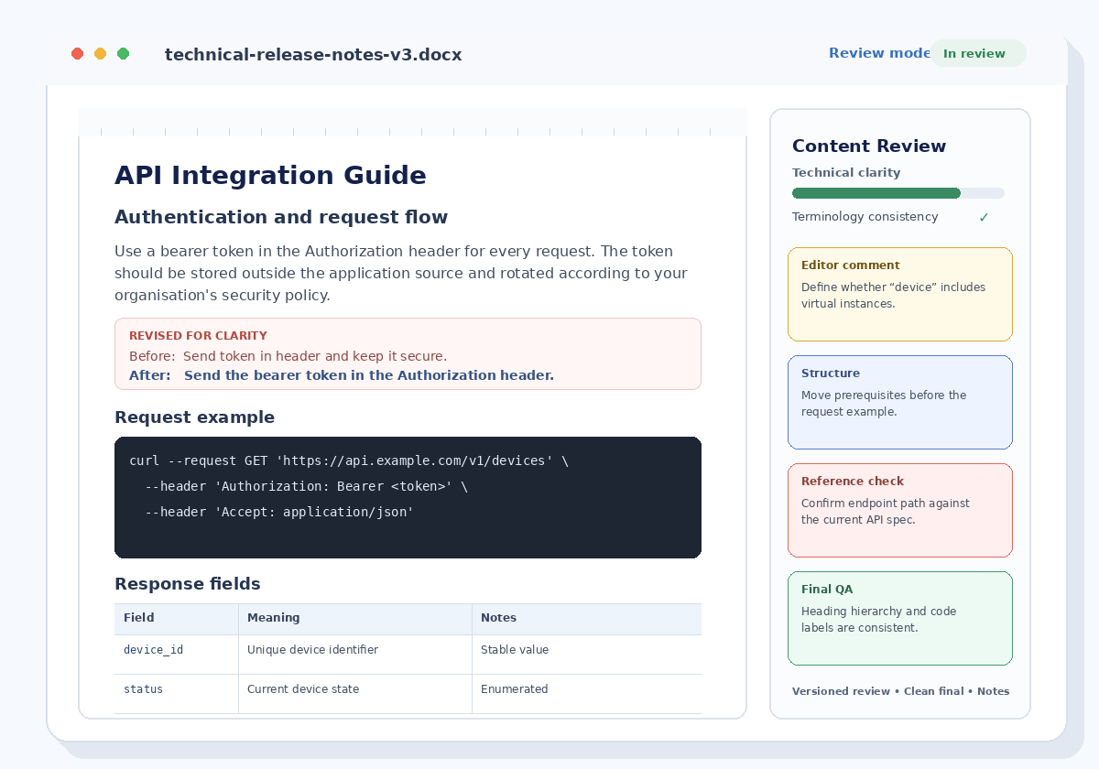Click the Authentication and request flow heading
The height and width of the screenshot is (769, 1099).
[281, 217]
